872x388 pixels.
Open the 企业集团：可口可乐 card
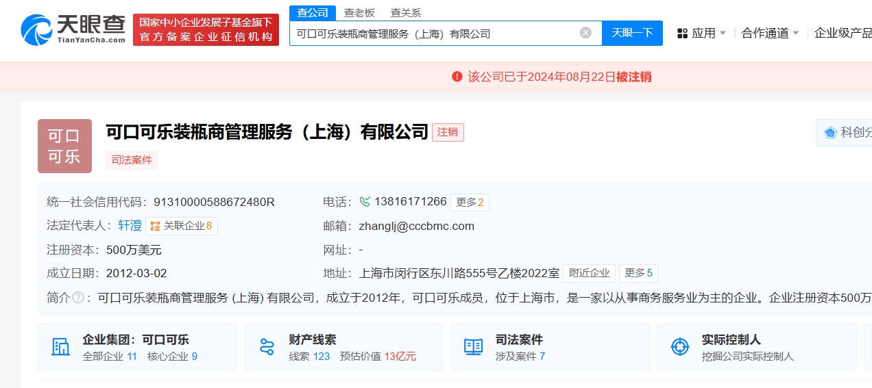coord(137,347)
